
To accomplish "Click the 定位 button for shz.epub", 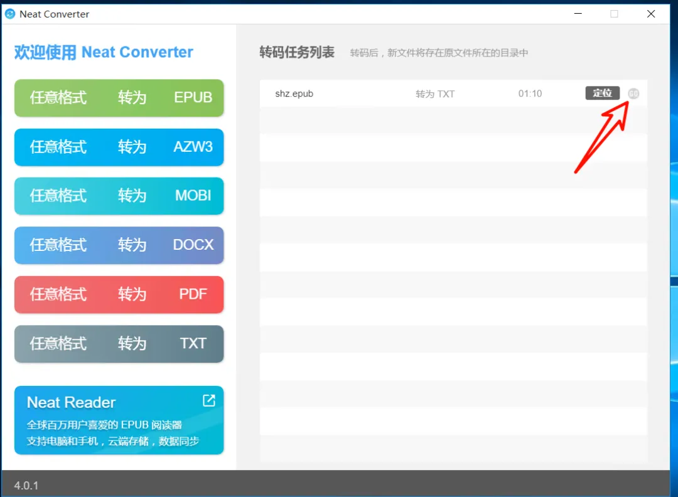I will (602, 93).
